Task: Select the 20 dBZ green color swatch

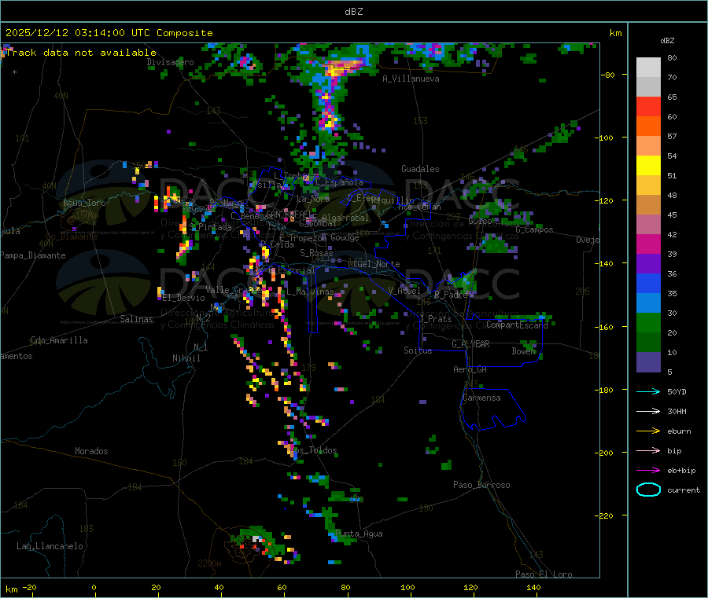Action: [x=648, y=322]
